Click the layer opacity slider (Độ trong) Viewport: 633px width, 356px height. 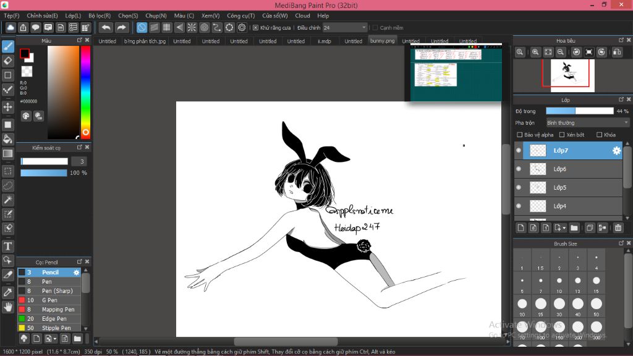[579, 111]
